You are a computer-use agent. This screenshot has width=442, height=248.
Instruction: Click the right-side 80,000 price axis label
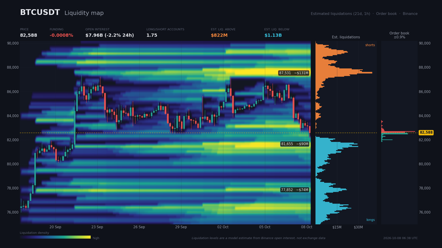point(425,164)
